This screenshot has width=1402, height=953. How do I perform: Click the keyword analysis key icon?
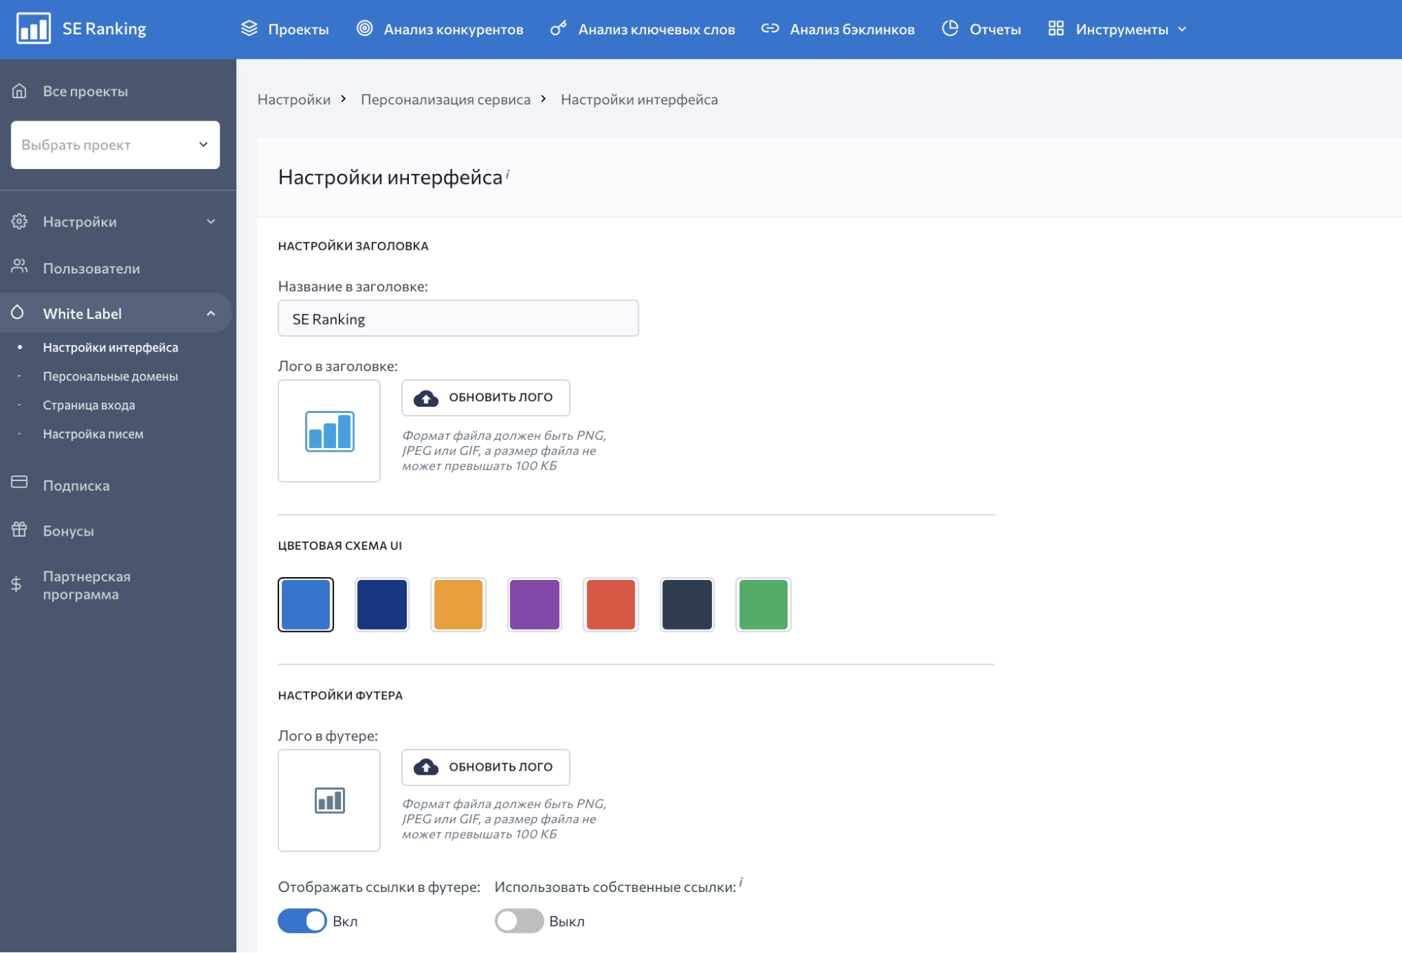pyautogui.click(x=558, y=29)
